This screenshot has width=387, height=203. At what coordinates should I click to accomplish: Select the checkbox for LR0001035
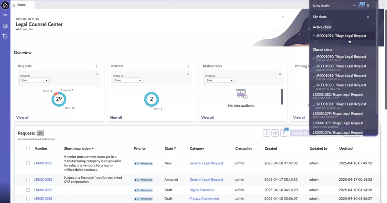[x=28, y=163]
